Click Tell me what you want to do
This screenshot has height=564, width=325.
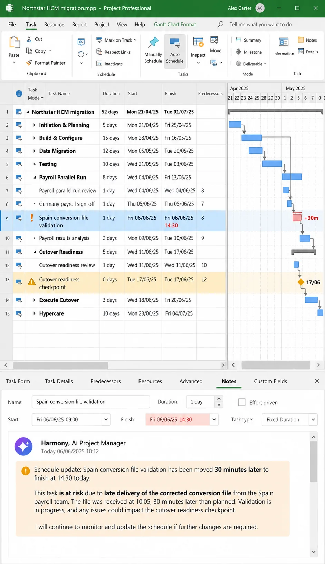pos(261,24)
